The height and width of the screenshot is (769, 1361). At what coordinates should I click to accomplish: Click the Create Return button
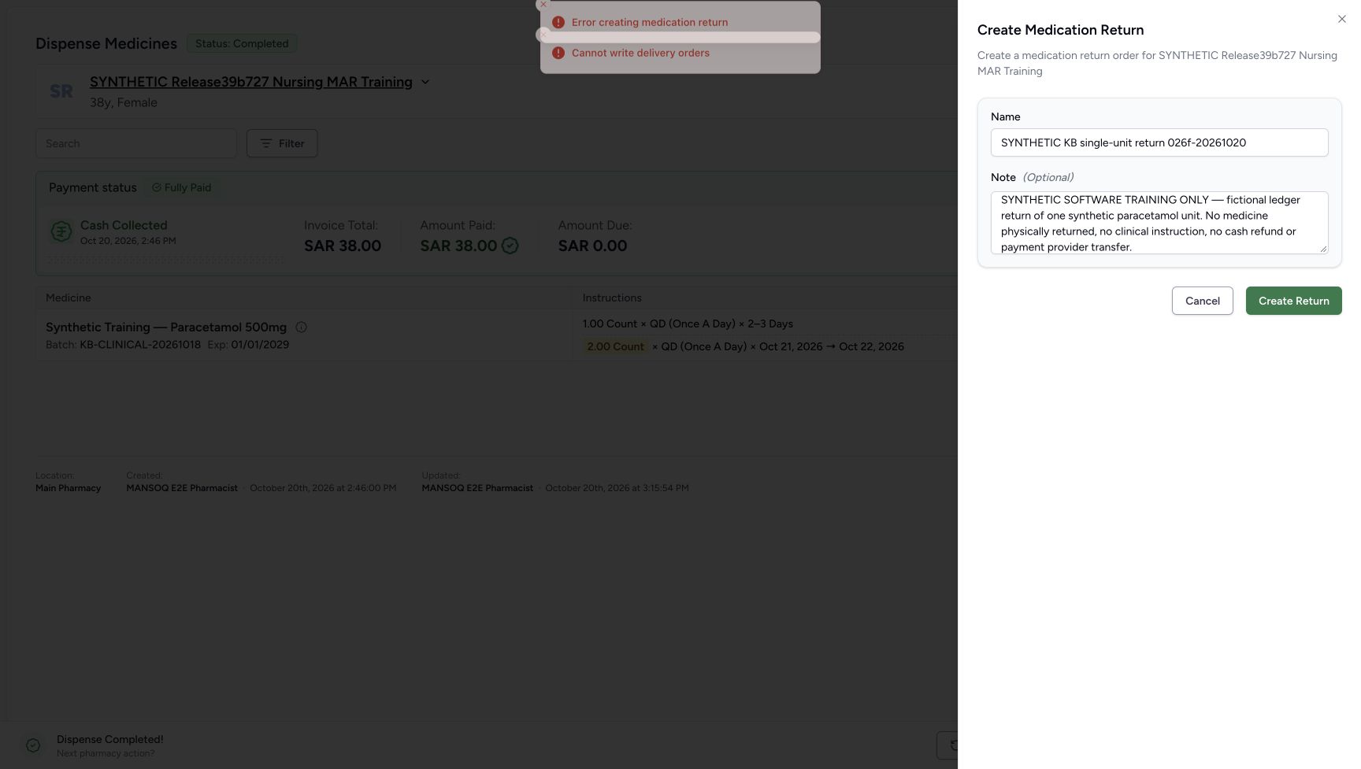tap(1294, 301)
